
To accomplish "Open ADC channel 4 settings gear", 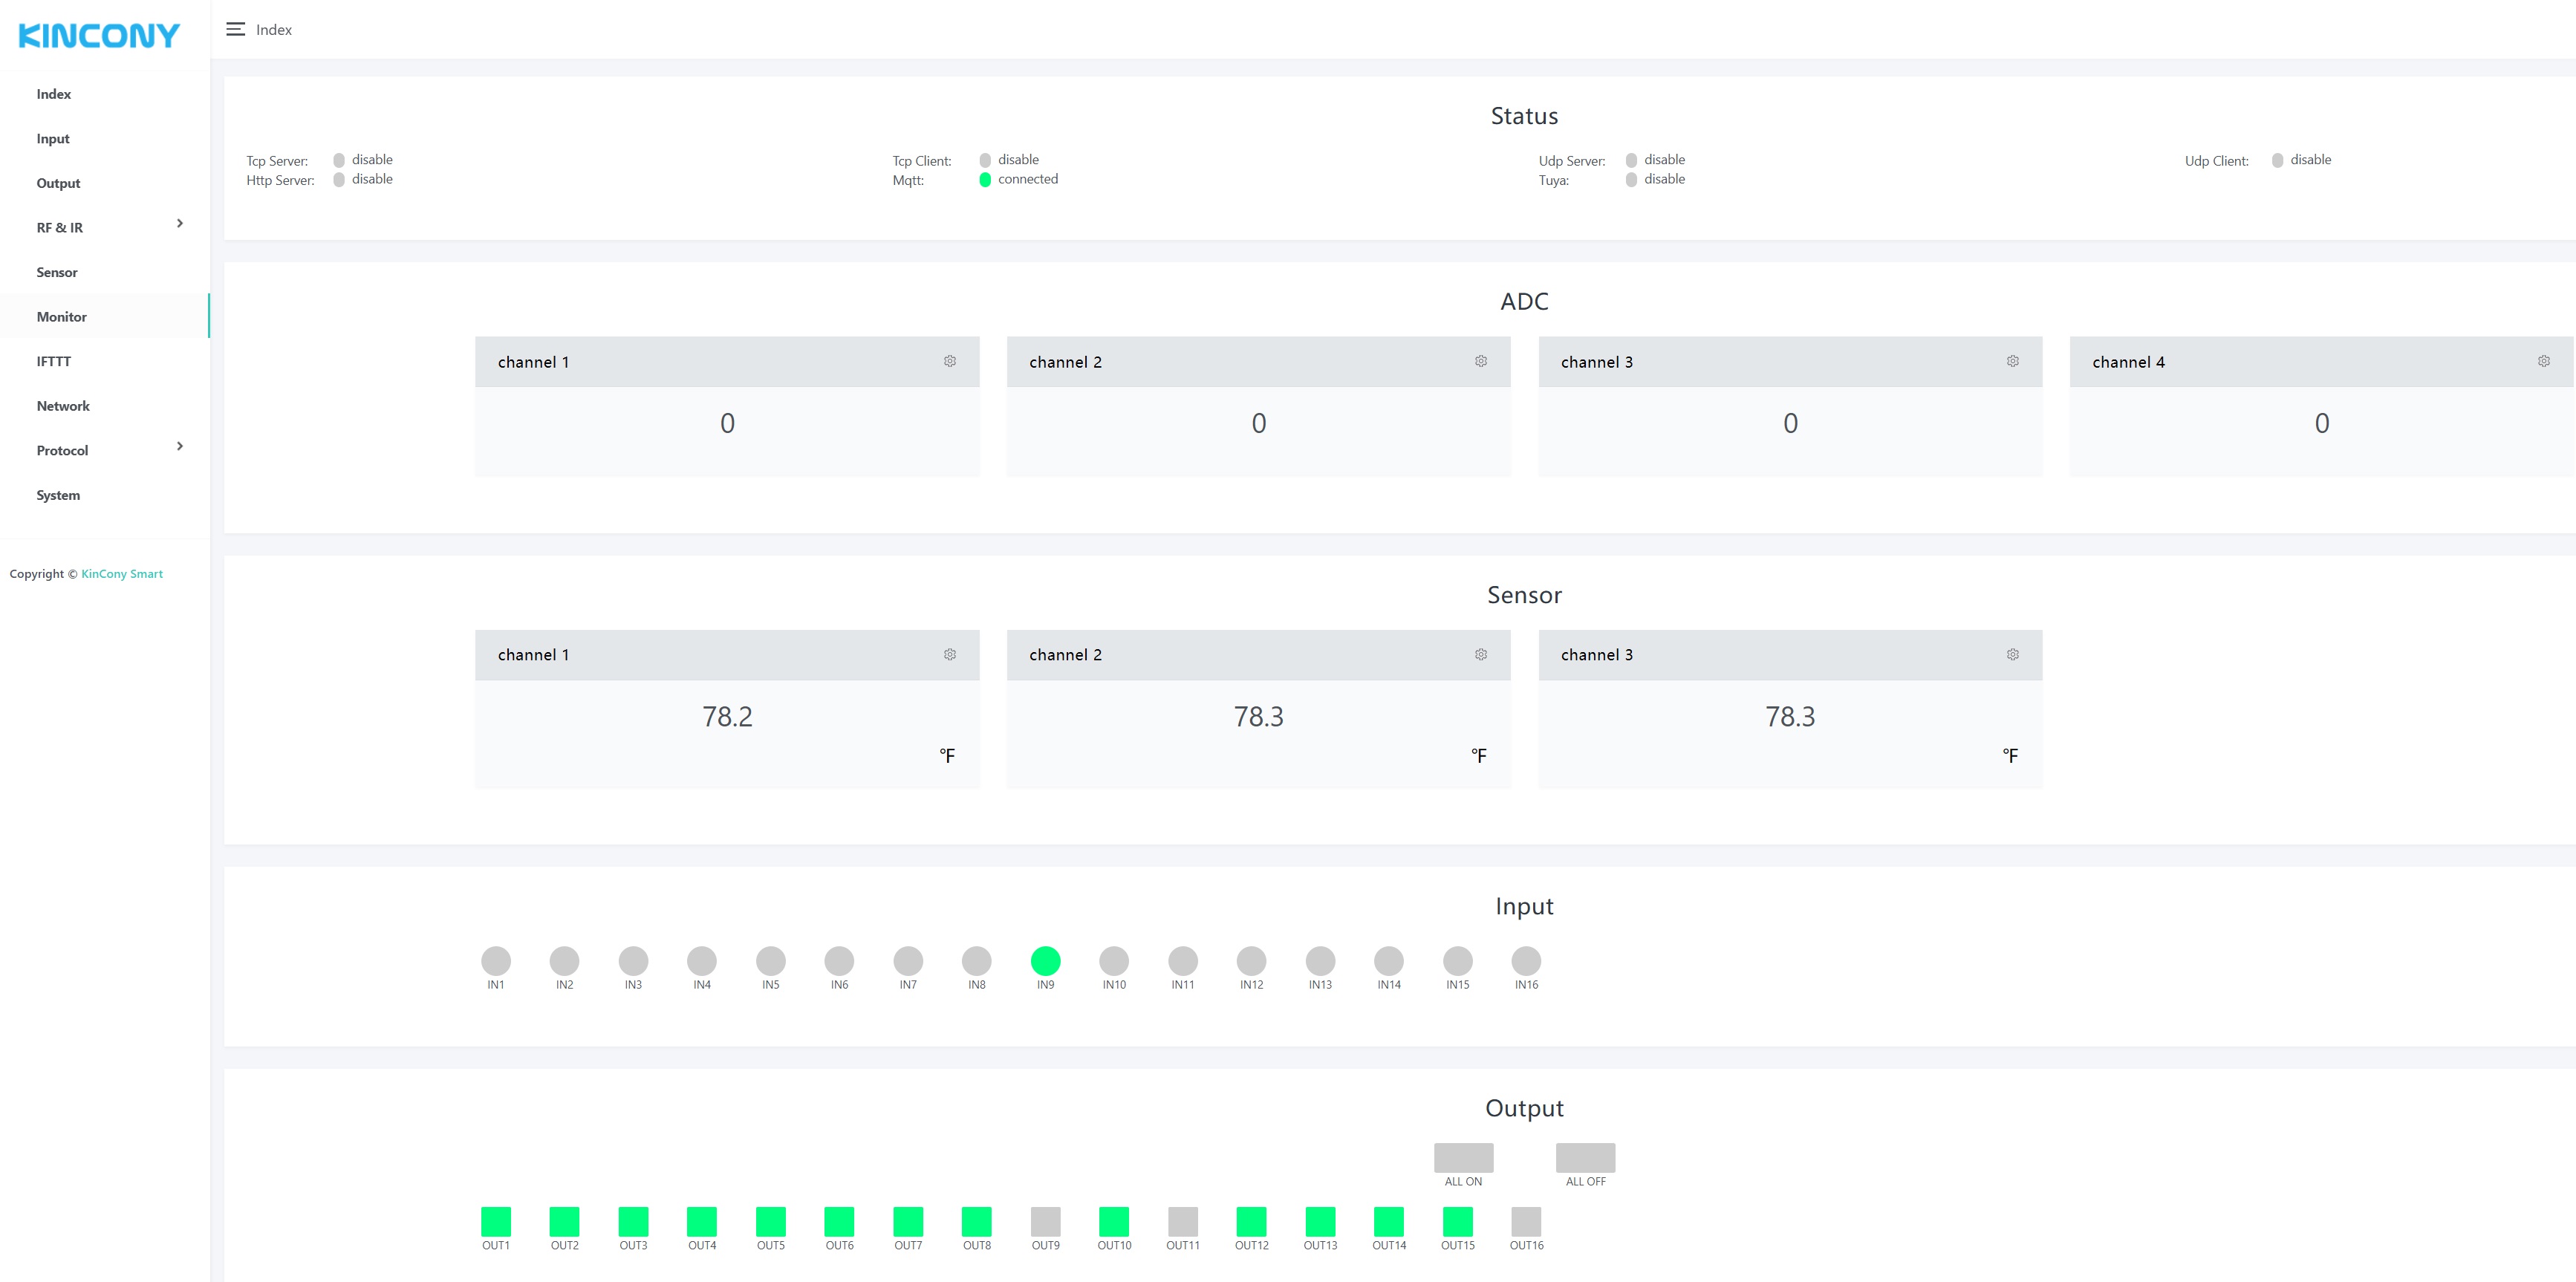I will (2543, 361).
